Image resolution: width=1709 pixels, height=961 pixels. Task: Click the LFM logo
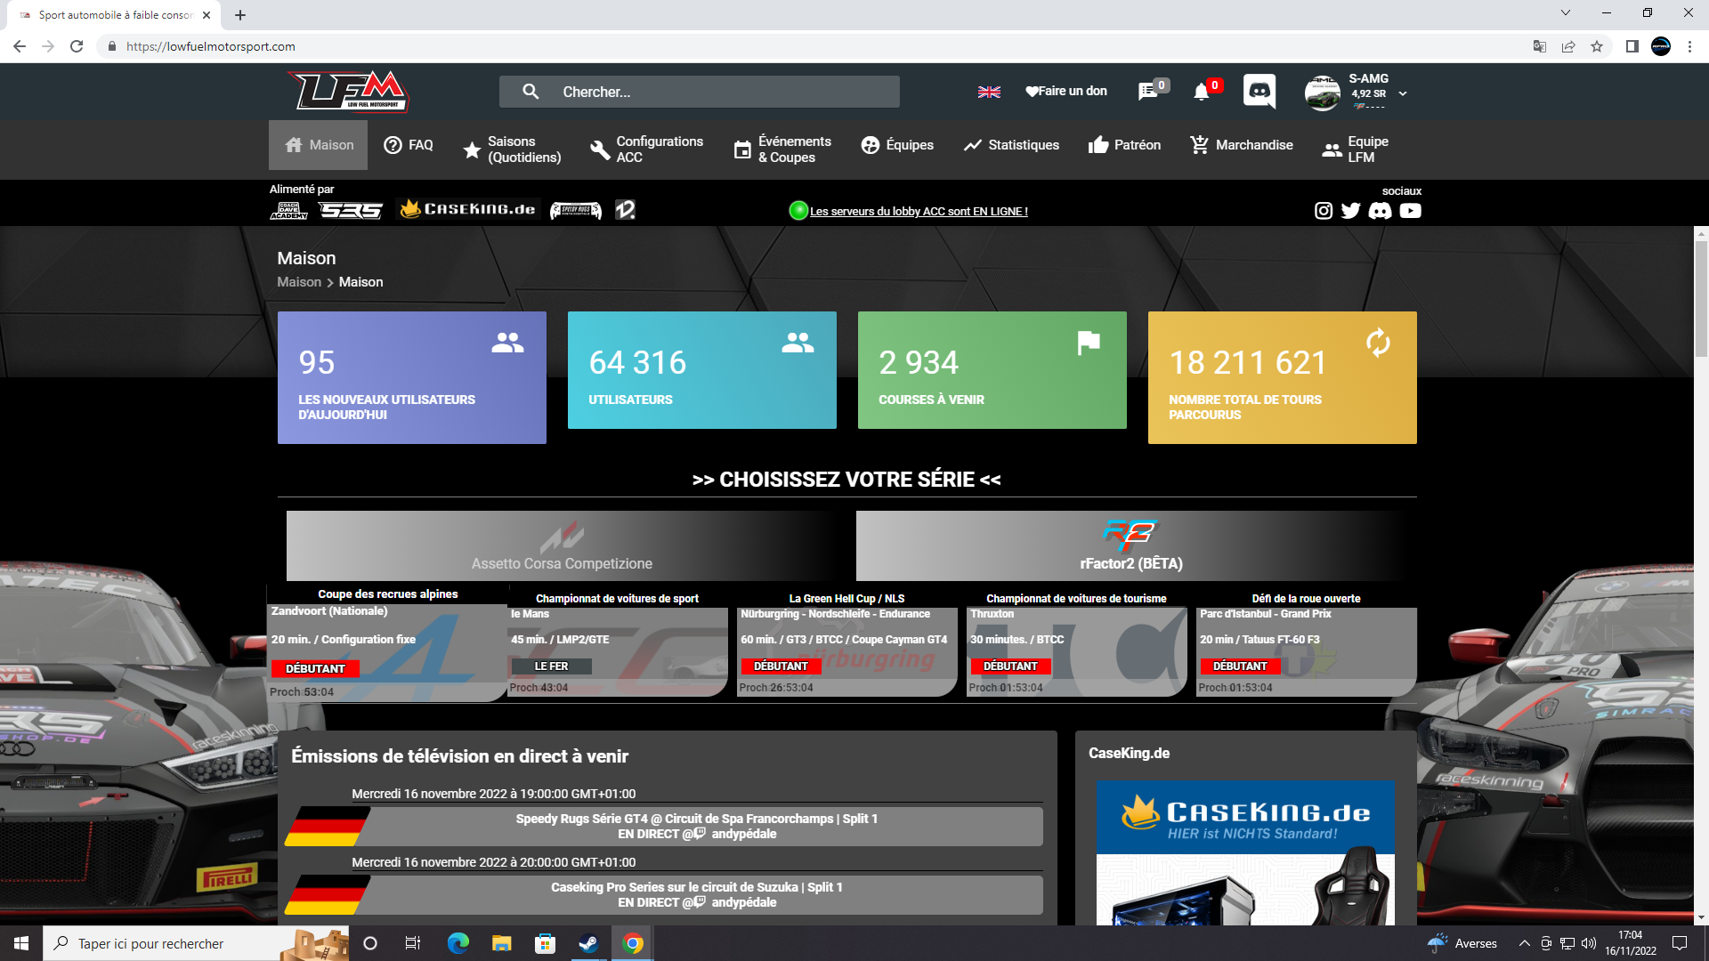click(x=349, y=91)
